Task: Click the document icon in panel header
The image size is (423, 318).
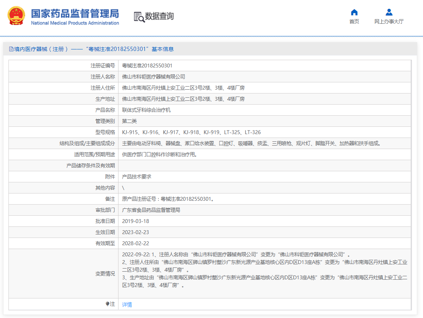Action: click(11, 49)
